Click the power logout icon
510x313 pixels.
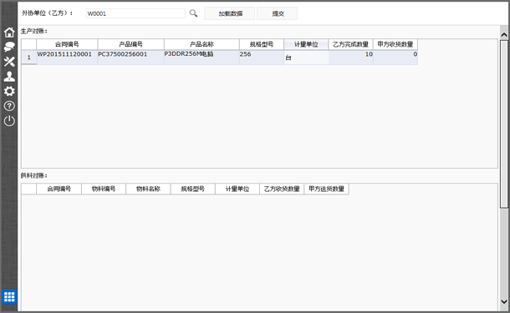[9, 121]
